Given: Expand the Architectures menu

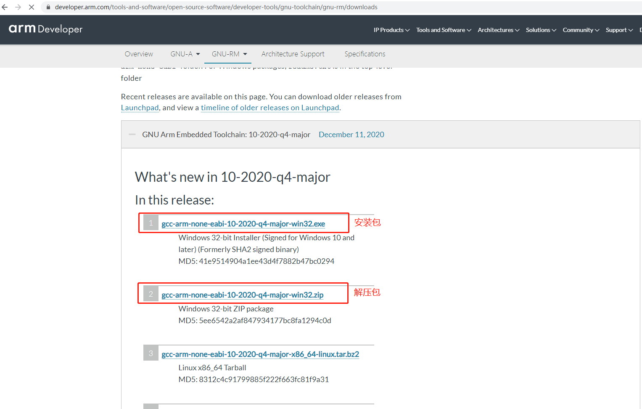Looking at the screenshot, I should click(x=498, y=30).
